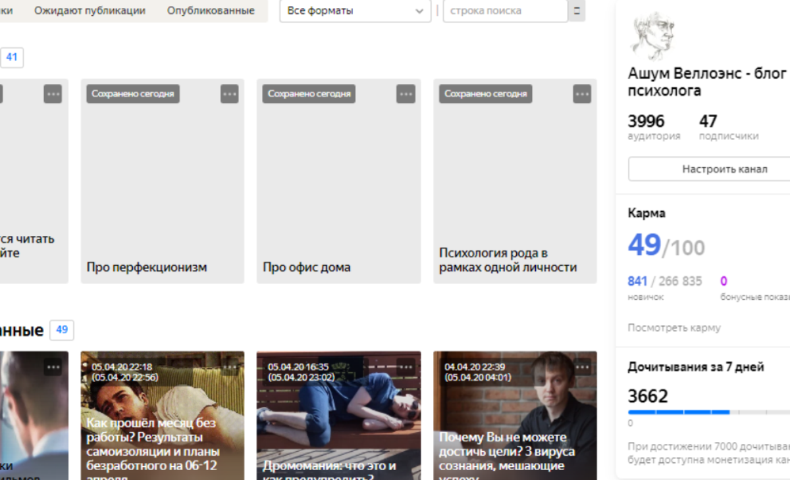This screenshot has width=790, height=480.
Task: Click the channel avatar sketch image
Action: click(652, 37)
